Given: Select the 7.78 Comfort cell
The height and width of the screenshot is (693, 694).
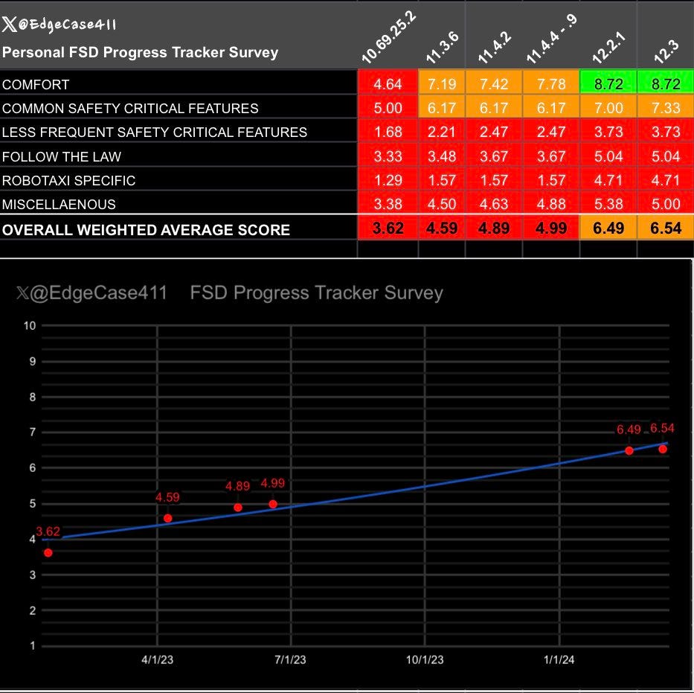Looking at the screenshot, I should pyautogui.click(x=551, y=83).
